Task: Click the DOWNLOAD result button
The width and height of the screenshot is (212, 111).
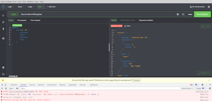Action: [204, 73]
